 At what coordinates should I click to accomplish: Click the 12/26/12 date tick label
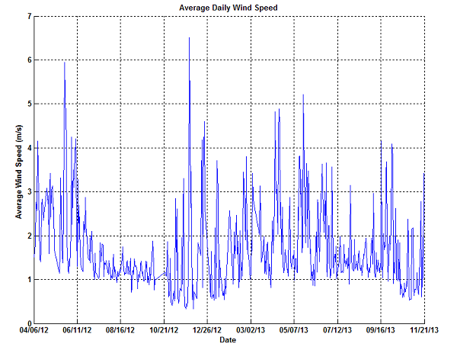tap(207, 330)
